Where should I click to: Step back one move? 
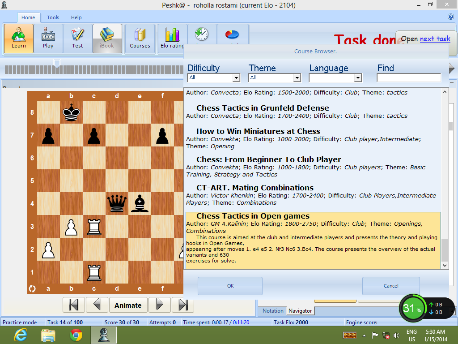click(97, 305)
